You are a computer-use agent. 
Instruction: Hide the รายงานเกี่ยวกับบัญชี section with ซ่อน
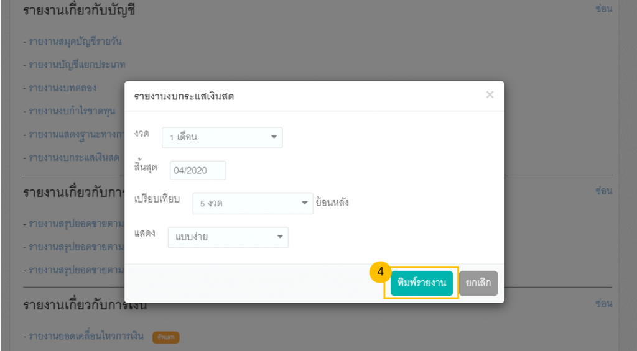point(603,9)
